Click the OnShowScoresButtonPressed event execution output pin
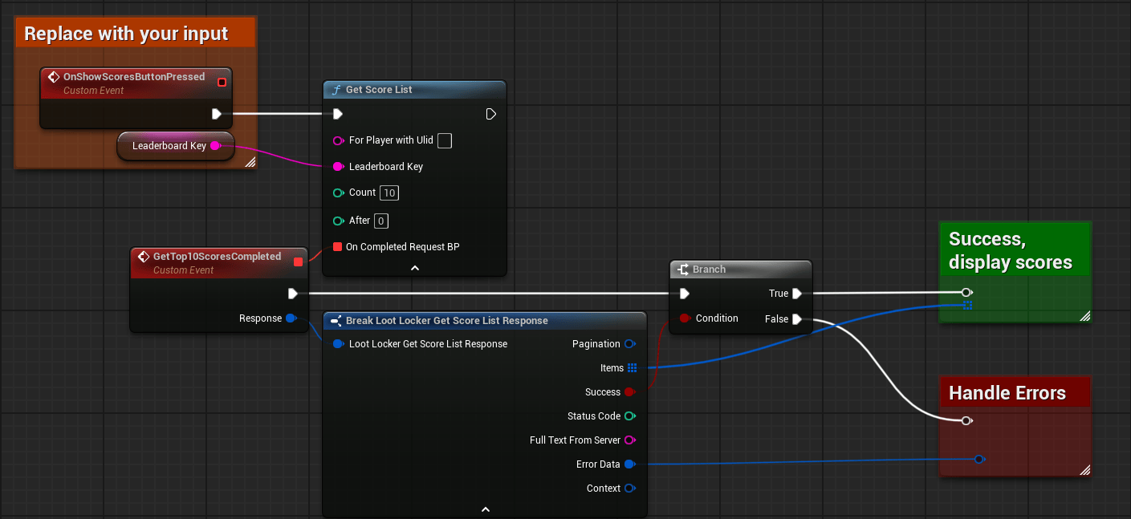The width and height of the screenshot is (1131, 519). 217,114
